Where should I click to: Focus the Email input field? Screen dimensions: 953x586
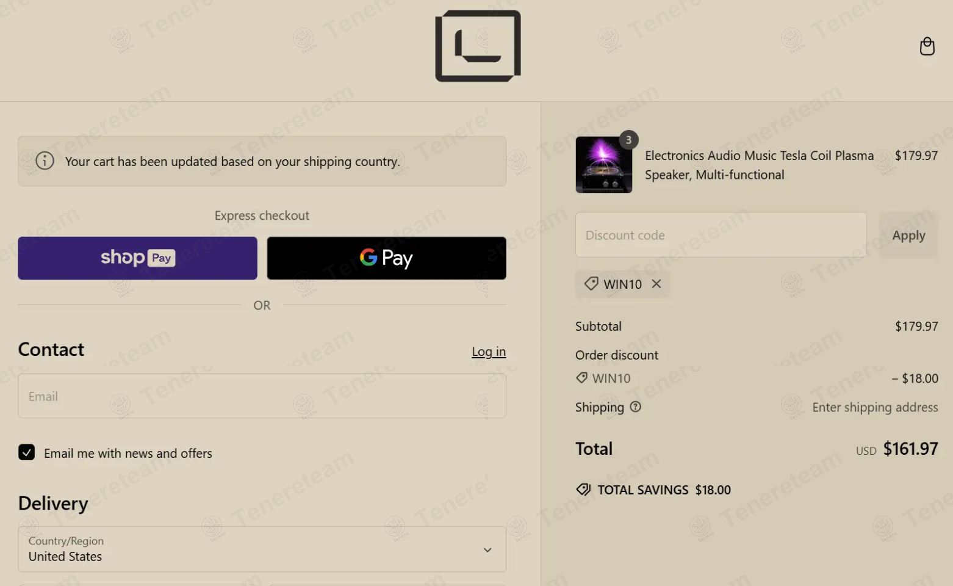[262, 396]
